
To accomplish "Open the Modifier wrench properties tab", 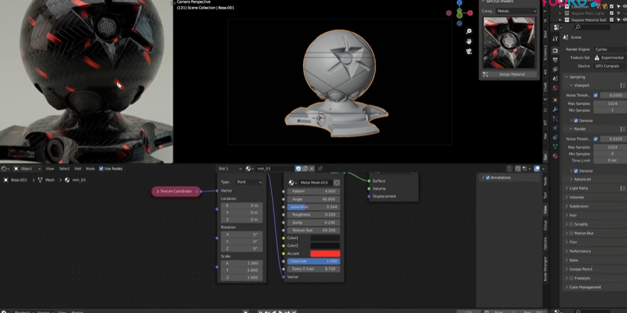I will [555, 109].
